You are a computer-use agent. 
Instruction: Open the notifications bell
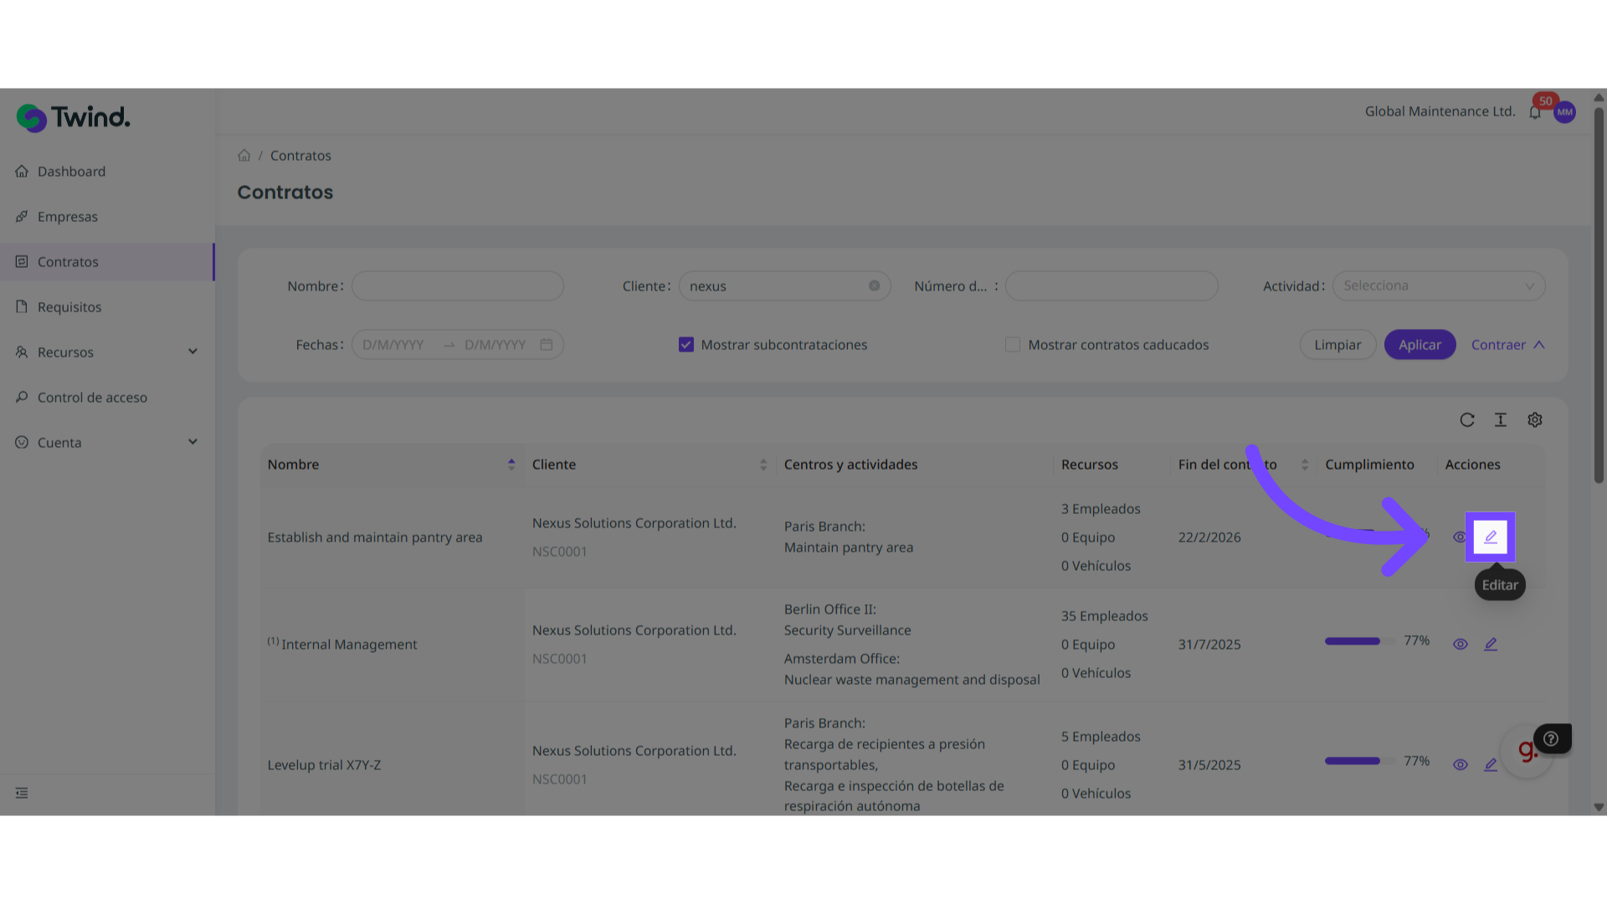coord(1534,112)
